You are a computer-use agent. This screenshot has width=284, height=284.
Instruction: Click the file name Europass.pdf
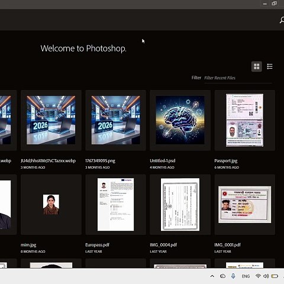pos(97,245)
